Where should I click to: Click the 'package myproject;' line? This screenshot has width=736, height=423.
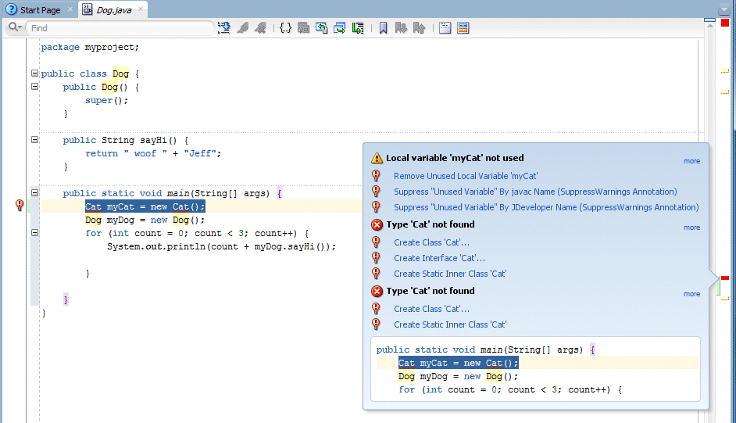coord(90,48)
